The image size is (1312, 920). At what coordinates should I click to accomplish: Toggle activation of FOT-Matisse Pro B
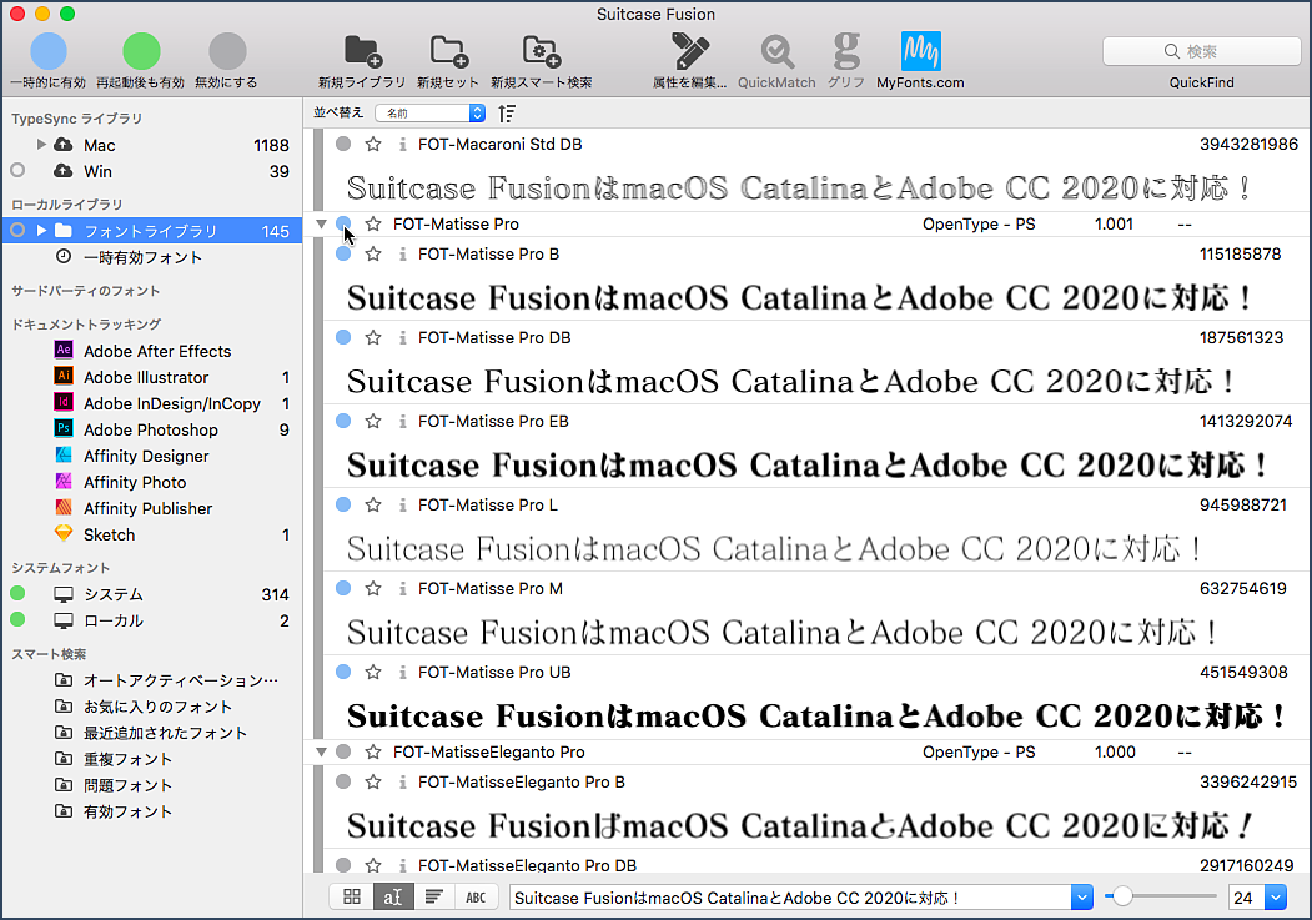coord(343,253)
